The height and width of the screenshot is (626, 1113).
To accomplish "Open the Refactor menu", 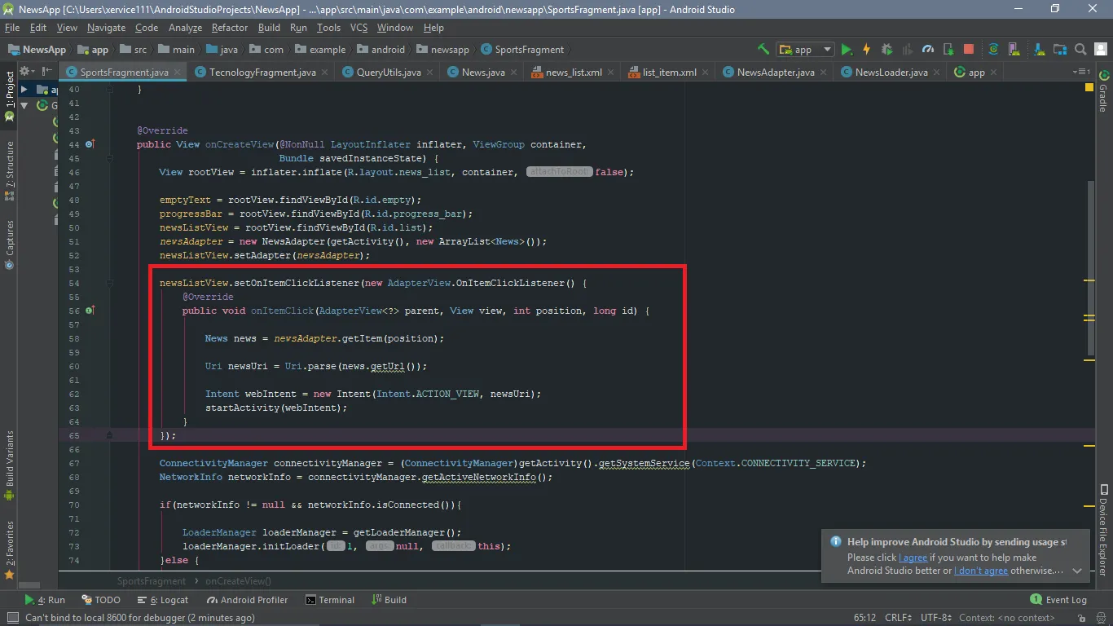I will [x=229, y=27].
